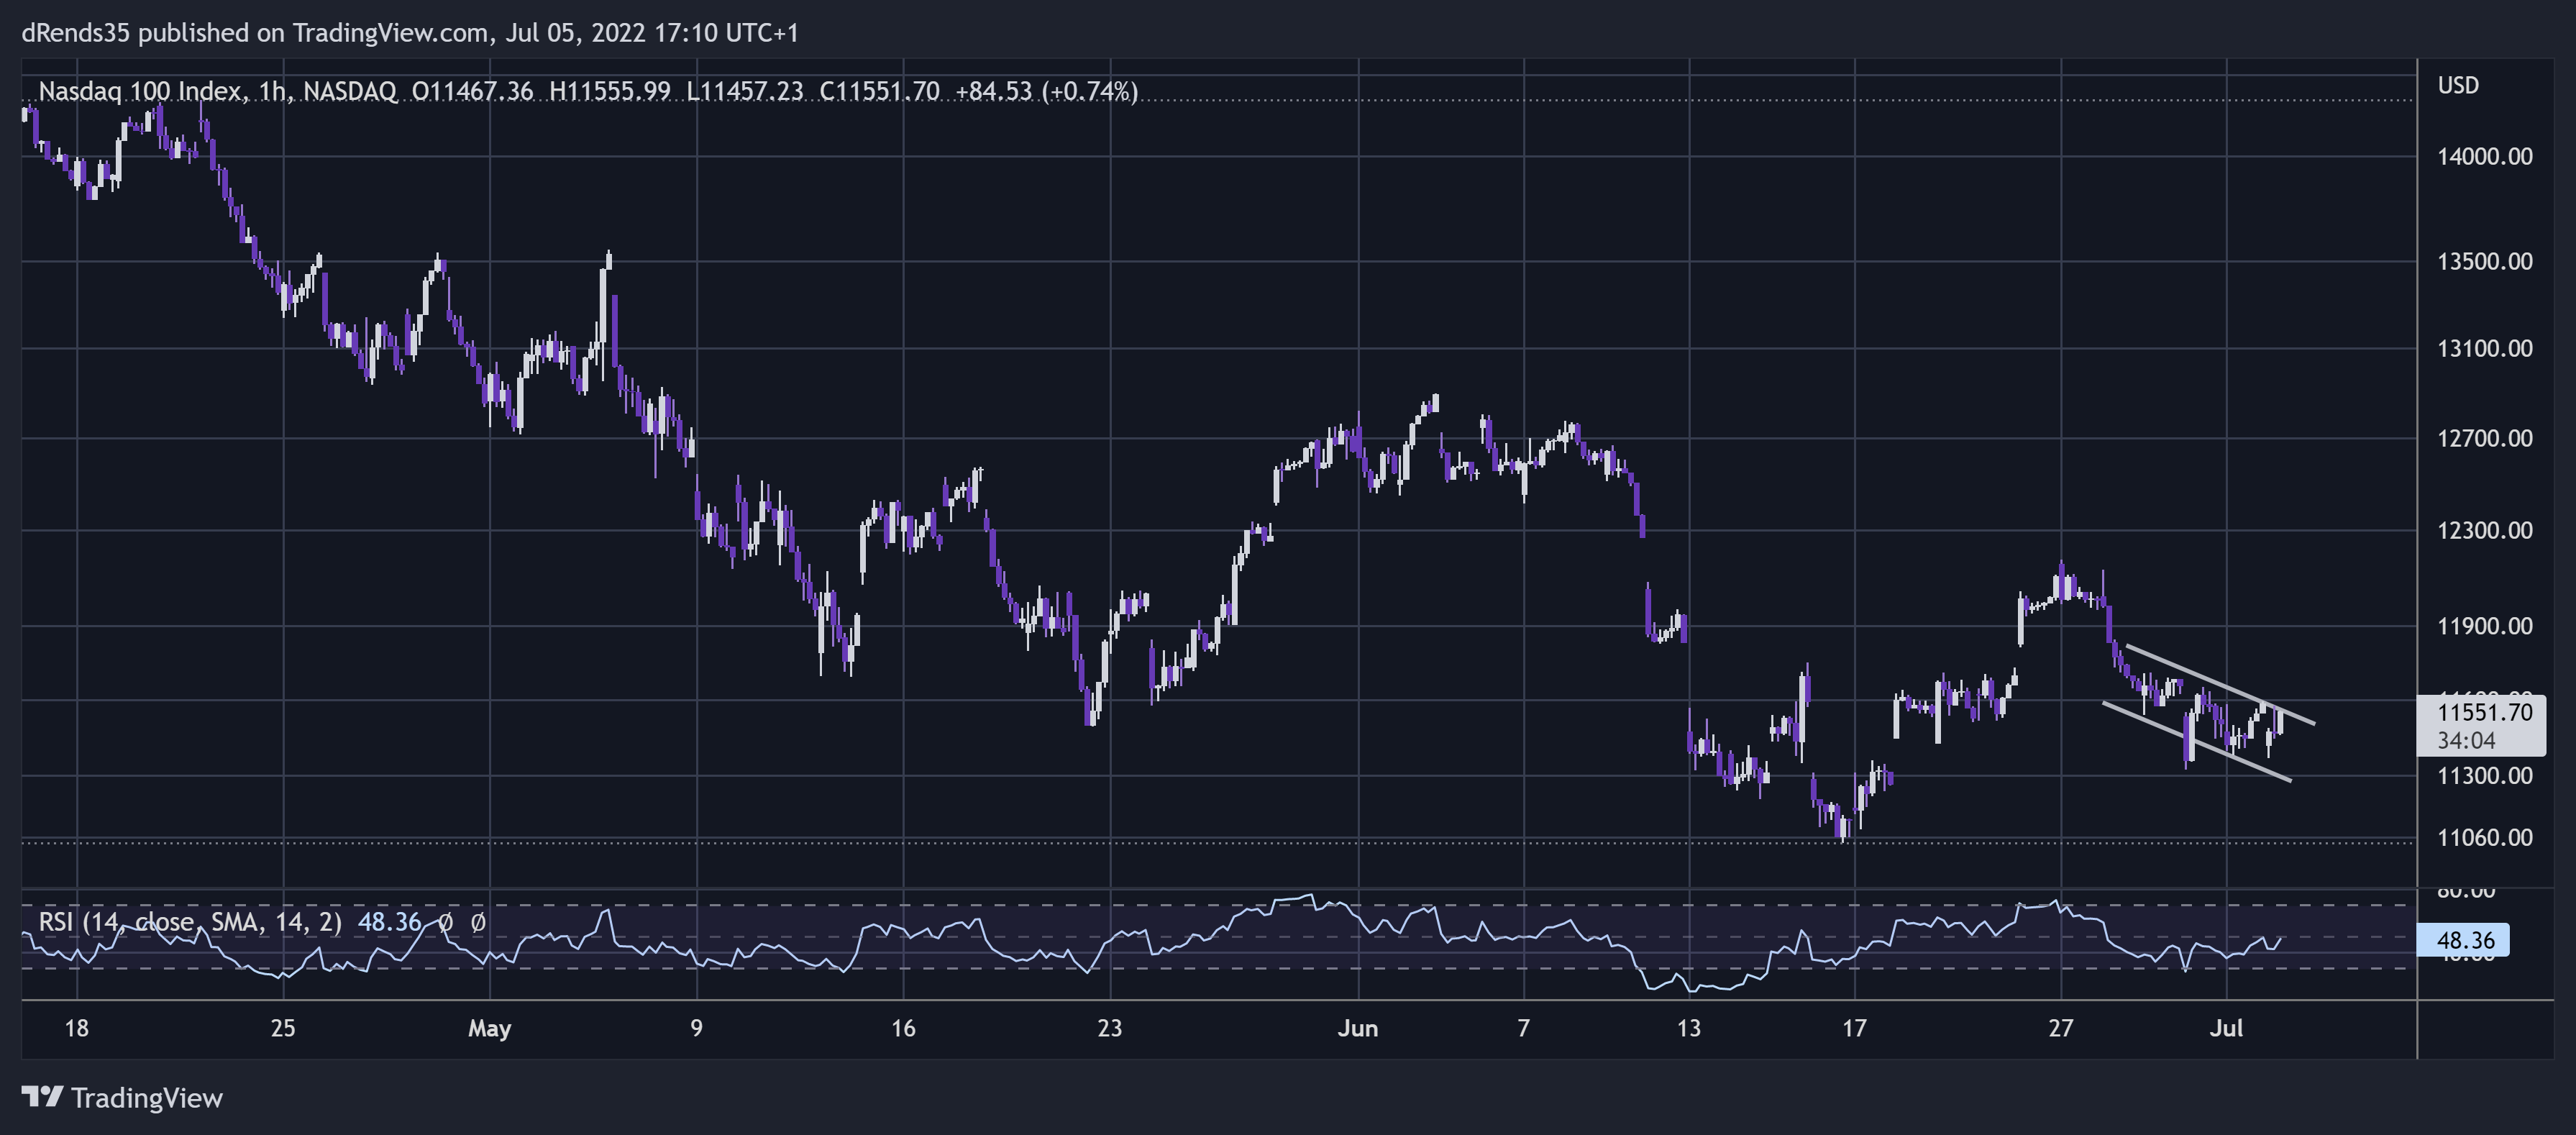This screenshot has height=1135, width=2576.
Task: Click the 7 date label on the time axis
Action: click(x=1523, y=1028)
